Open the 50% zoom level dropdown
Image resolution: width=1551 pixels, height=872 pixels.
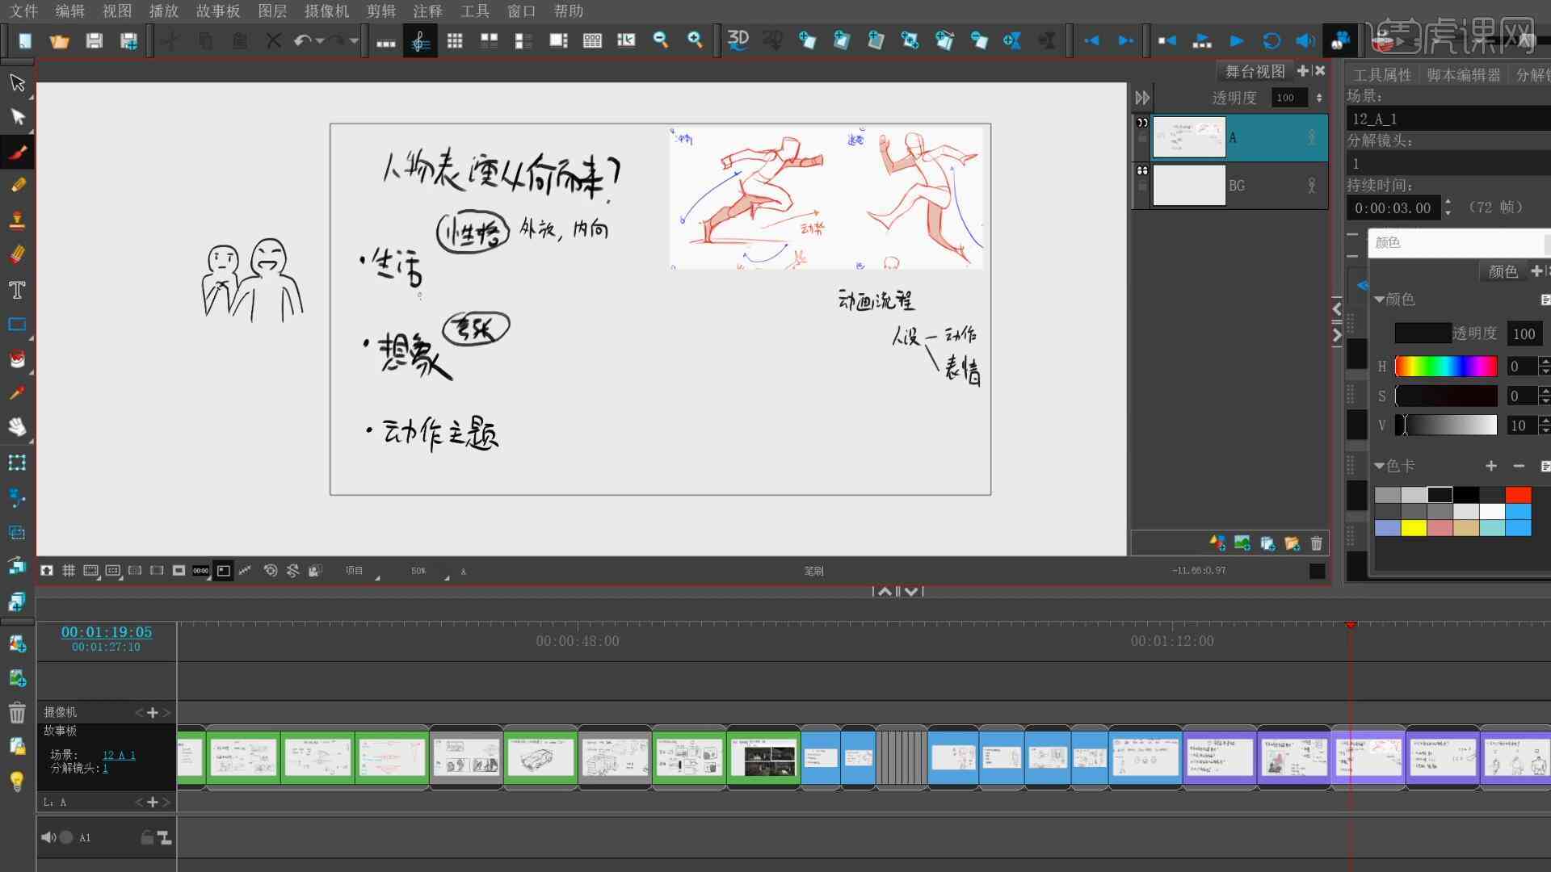click(x=430, y=571)
